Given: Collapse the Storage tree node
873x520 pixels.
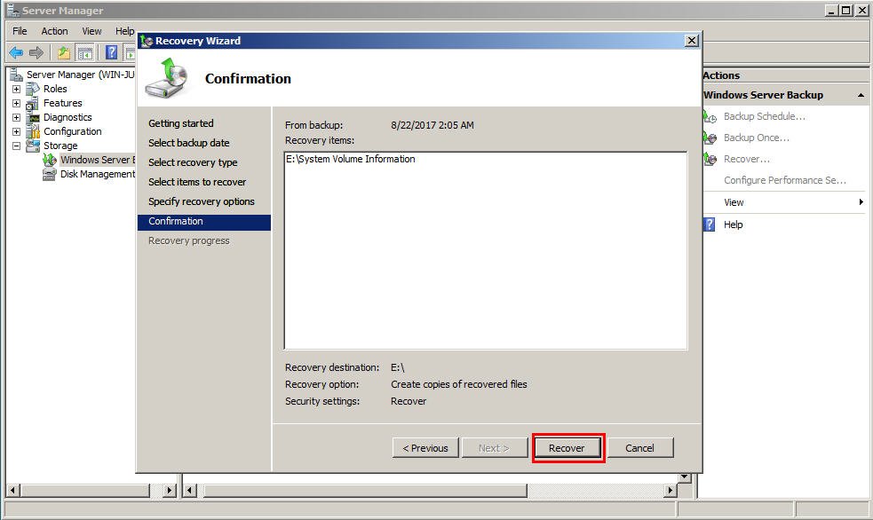Looking at the screenshot, I should (x=16, y=146).
